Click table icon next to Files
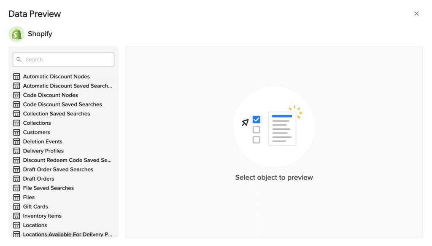Image resolution: width=432 pixels, height=246 pixels. 16,197
